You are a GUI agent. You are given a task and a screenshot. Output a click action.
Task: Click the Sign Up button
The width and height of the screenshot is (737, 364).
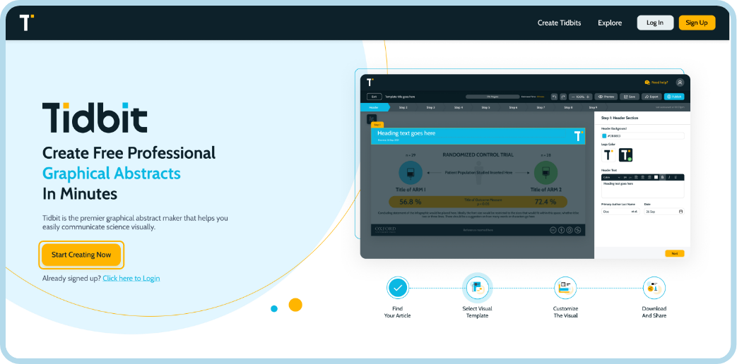[697, 23]
